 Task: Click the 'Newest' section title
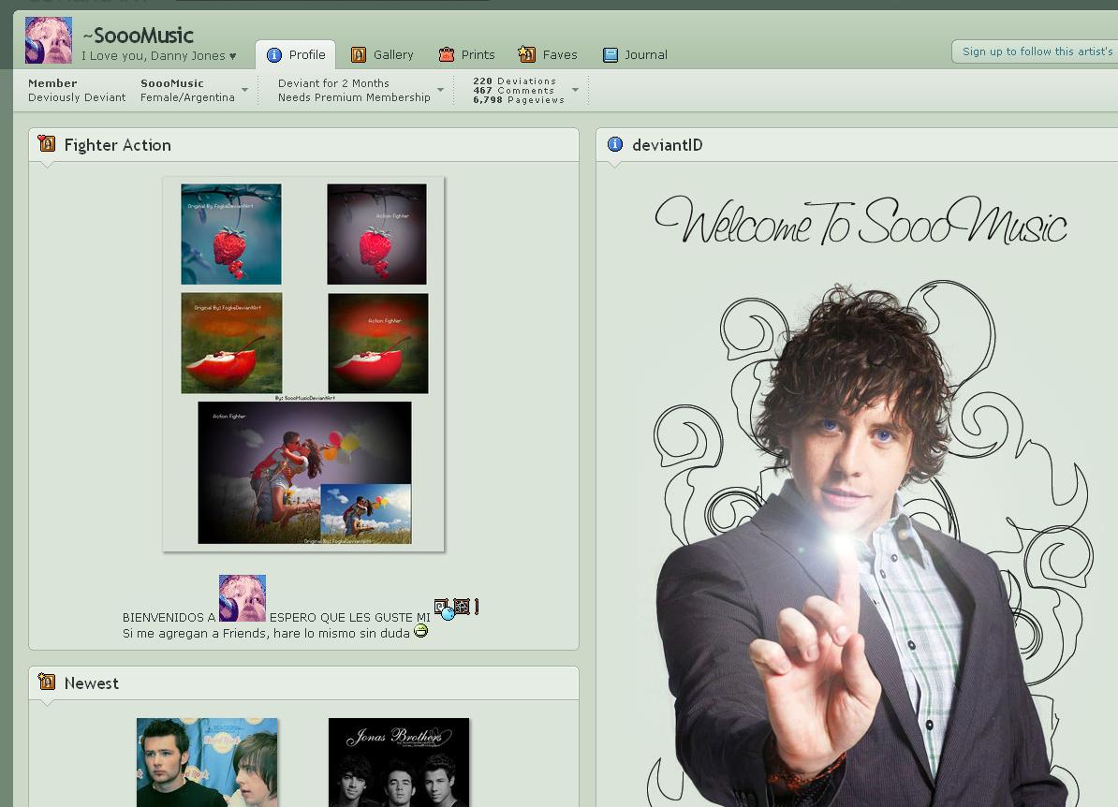(91, 683)
